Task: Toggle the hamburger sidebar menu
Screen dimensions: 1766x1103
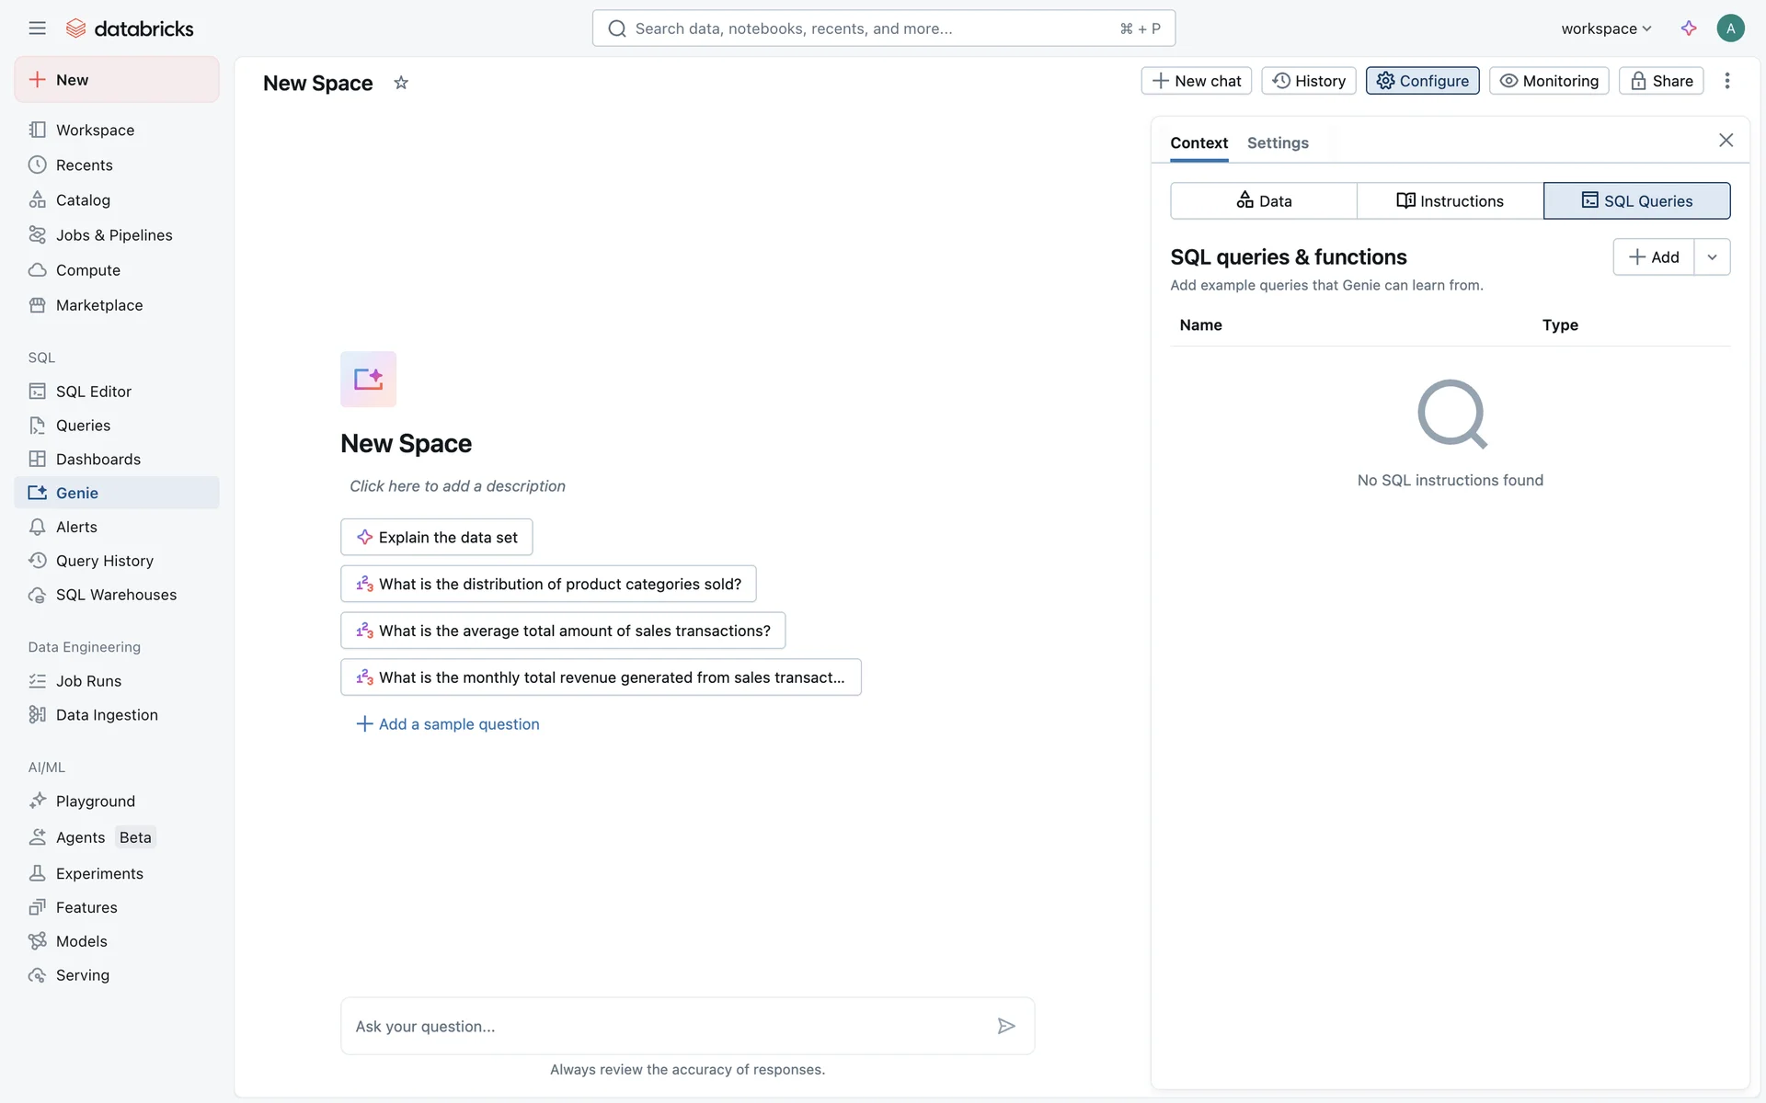Action: (37, 28)
